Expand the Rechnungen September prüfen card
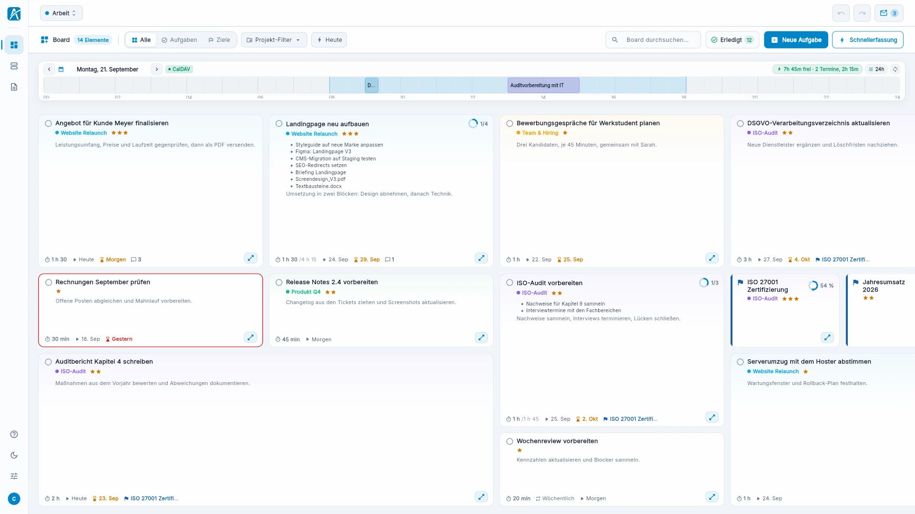915x514 pixels. [250, 337]
